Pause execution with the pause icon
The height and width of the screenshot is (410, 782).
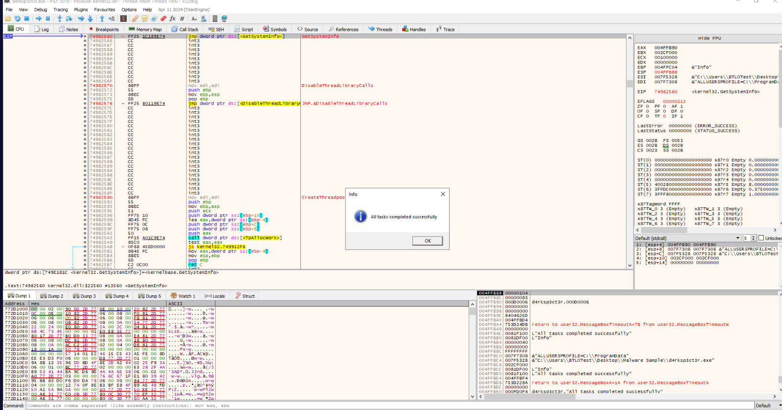point(48,19)
